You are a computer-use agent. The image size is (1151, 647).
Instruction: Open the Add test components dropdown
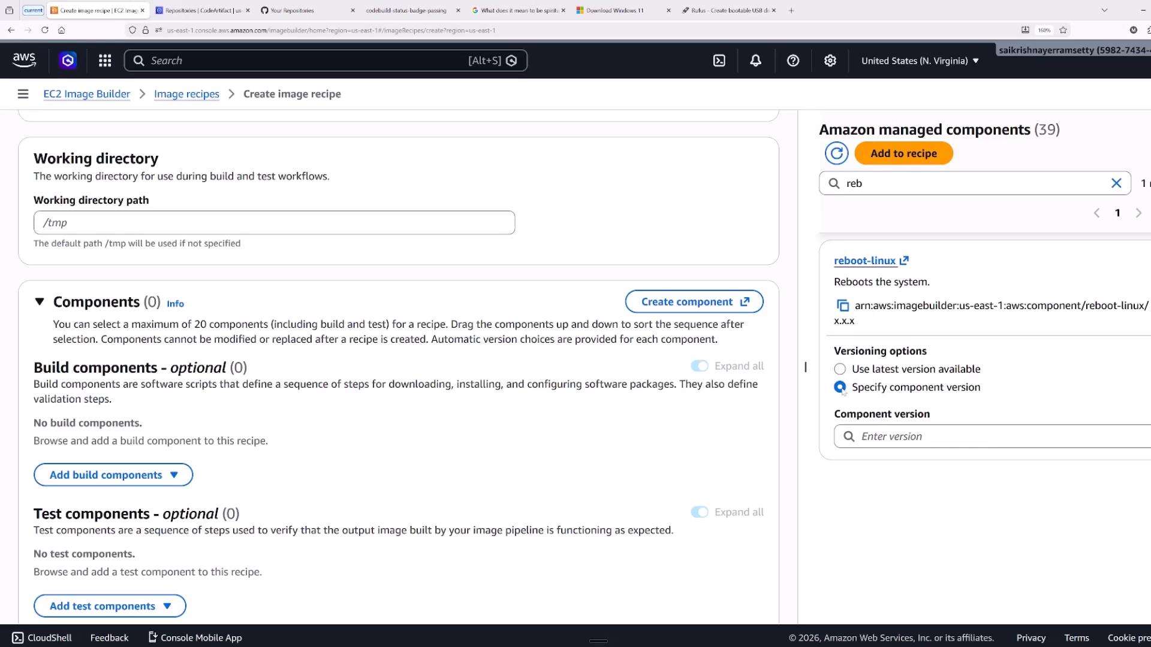(110, 606)
